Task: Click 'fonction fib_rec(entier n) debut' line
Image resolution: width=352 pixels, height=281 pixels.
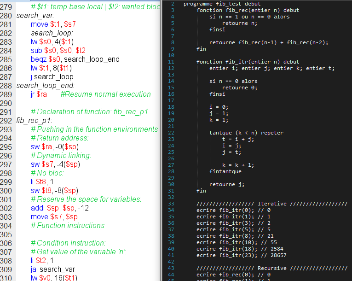Action: click(x=248, y=10)
